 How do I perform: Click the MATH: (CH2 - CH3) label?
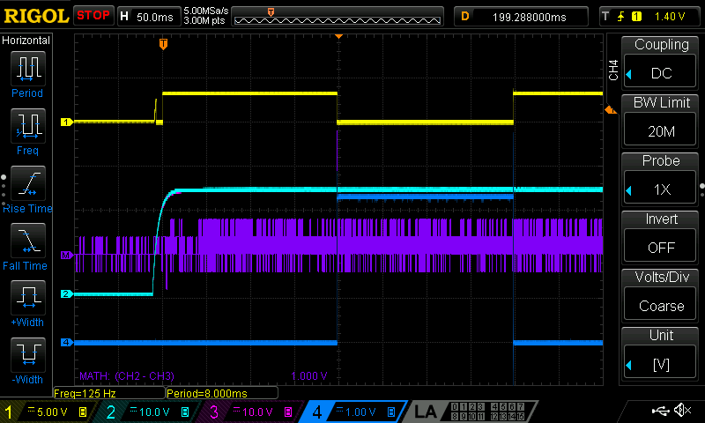tap(126, 375)
